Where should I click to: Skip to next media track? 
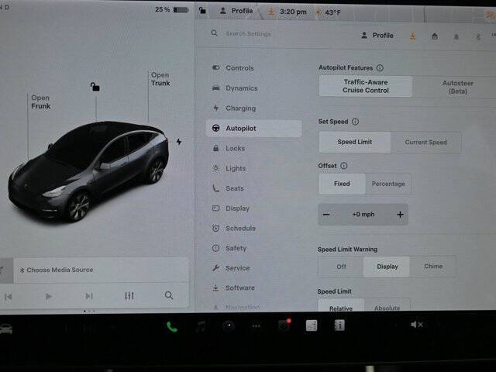[x=89, y=296]
